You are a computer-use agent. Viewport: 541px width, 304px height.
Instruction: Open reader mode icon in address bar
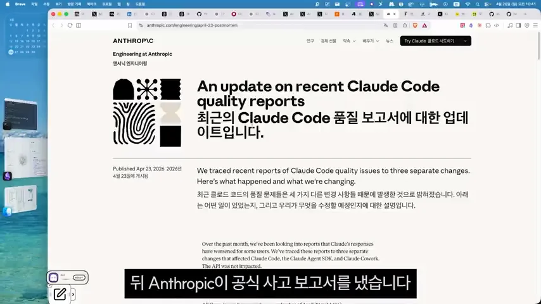395,25
